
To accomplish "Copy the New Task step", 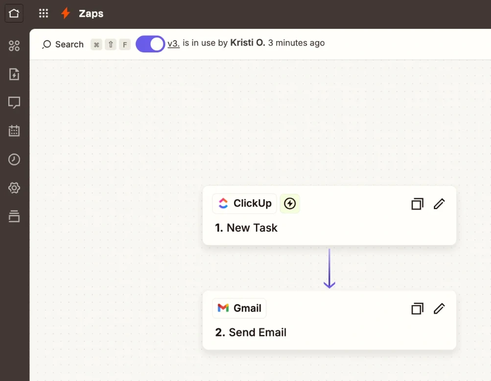I will tap(417, 203).
